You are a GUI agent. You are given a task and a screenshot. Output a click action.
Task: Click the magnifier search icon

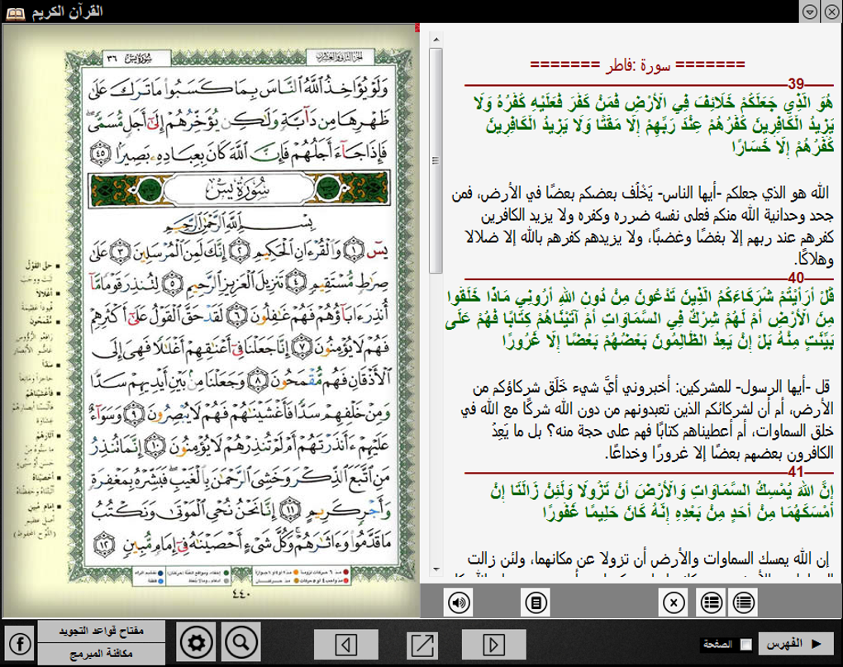click(x=241, y=643)
